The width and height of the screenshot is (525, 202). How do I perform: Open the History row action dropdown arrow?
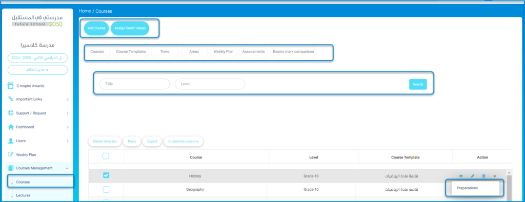click(495, 176)
